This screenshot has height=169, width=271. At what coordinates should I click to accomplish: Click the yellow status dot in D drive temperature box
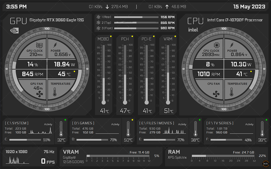(x=132, y=120)
